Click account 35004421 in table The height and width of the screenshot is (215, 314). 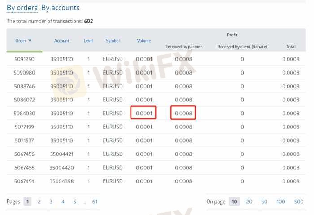pyautogui.click(x=61, y=154)
